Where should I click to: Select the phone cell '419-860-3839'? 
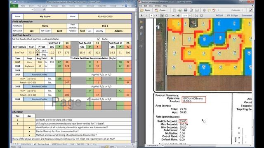pyautogui.click(x=105, y=16)
